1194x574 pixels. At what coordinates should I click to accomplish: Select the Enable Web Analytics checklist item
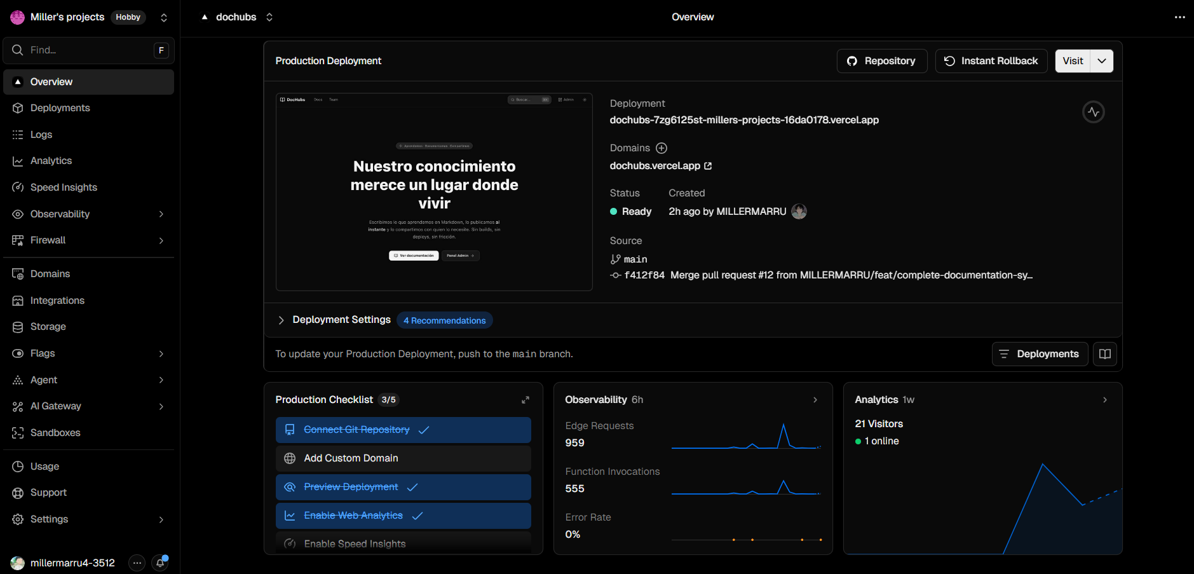[x=404, y=516]
